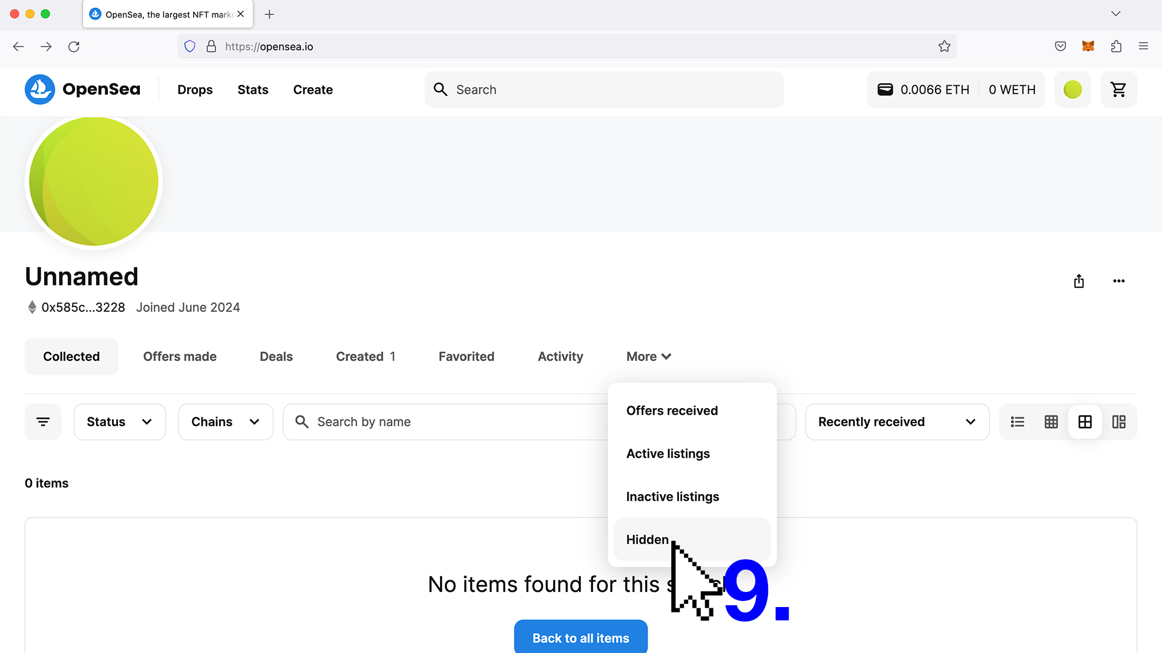Click the search magnifier in header

click(x=441, y=89)
